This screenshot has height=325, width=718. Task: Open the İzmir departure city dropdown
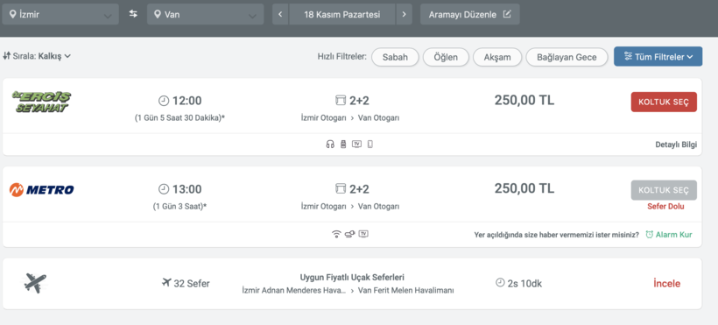(x=60, y=14)
